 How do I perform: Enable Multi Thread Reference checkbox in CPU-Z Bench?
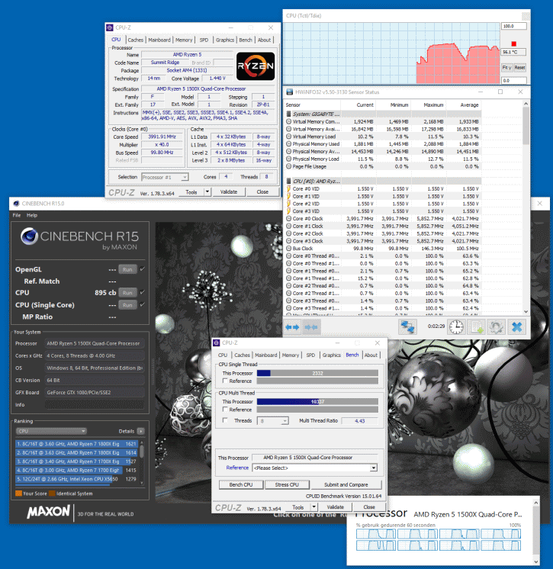click(225, 410)
